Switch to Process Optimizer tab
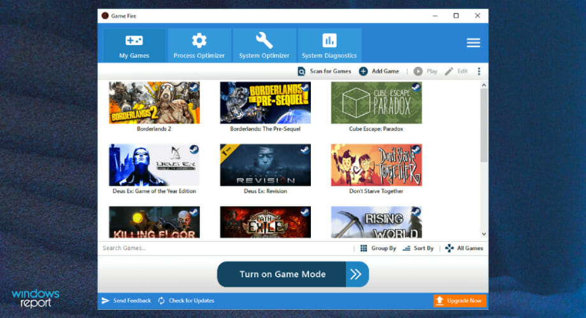 [199, 46]
